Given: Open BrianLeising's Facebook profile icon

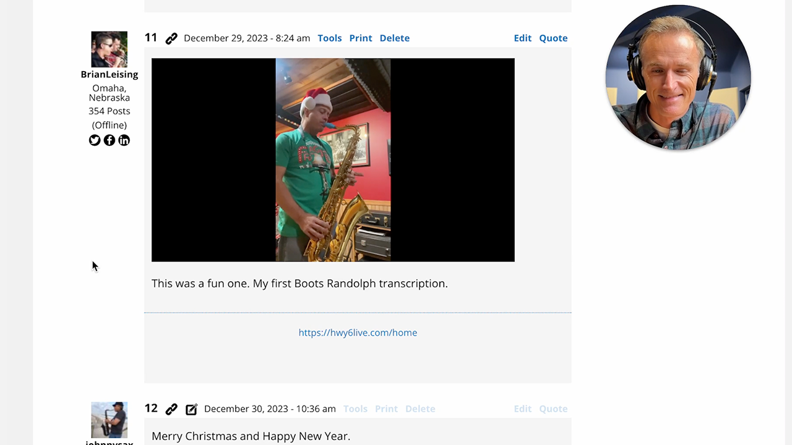Looking at the screenshot, I should [110, 140].
